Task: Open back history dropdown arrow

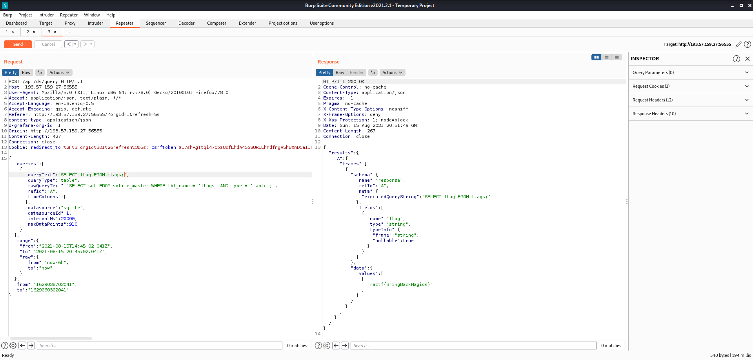Action: 75,44
